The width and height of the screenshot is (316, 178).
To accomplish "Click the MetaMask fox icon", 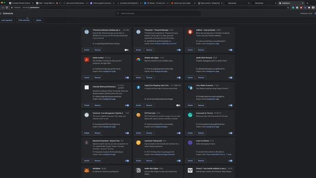I will (x=87, y=171).
